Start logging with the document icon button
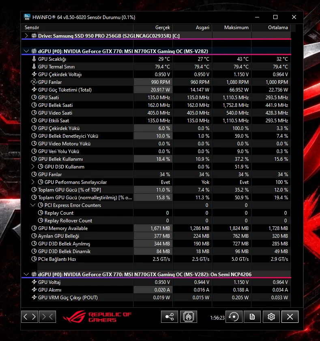Viewport: 320px width, 341px height. click(252, 317)
